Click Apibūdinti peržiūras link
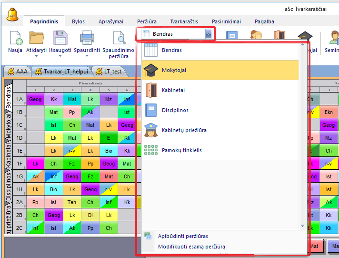The width and height of the screenshot is (339, 258). (x=183, y=236)
